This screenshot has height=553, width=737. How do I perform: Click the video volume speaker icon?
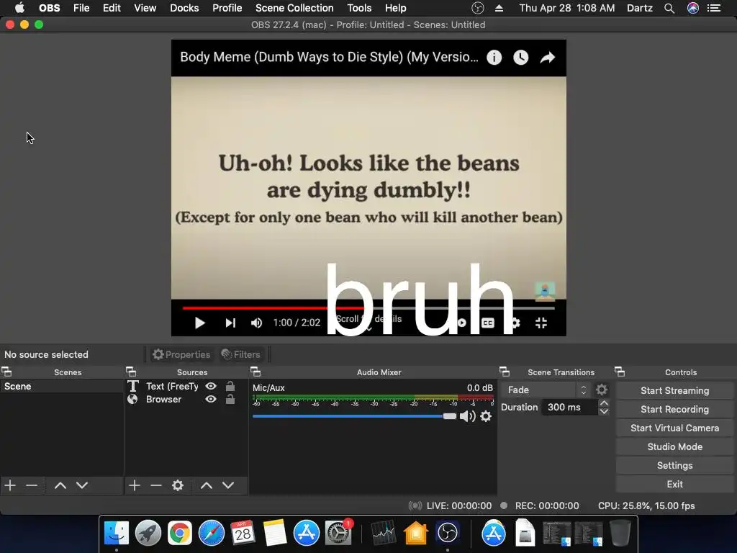(257, 323)
